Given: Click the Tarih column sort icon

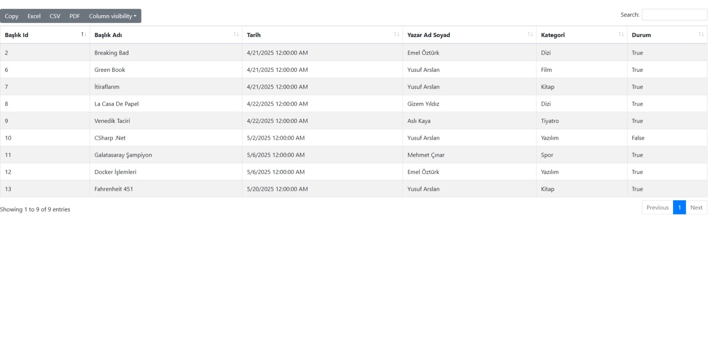Looking at the screenshot, I should pyautogui.click(x=396, y=35).
